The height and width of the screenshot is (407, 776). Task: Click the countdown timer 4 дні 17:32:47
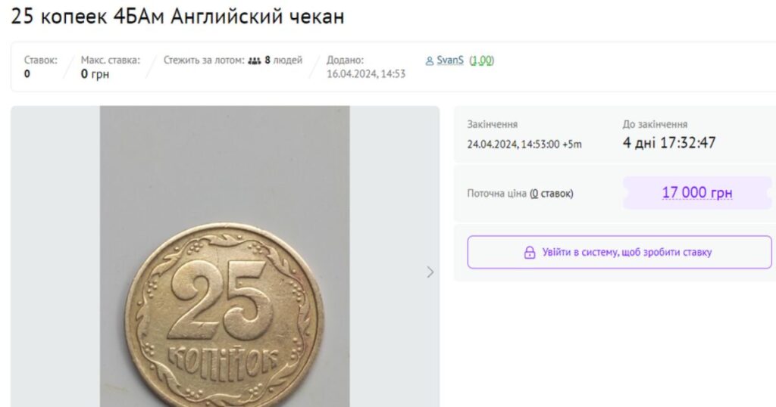tap(669, 143)
